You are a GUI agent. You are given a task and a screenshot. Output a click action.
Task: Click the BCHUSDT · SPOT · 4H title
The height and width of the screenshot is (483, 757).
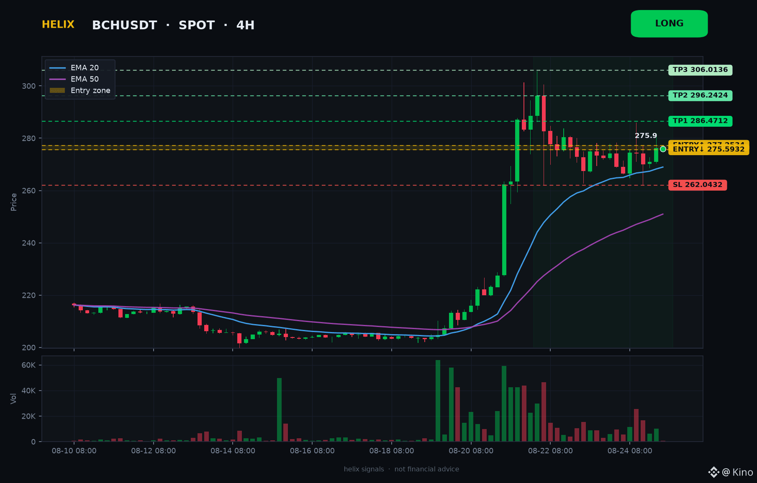coord(173,25)
